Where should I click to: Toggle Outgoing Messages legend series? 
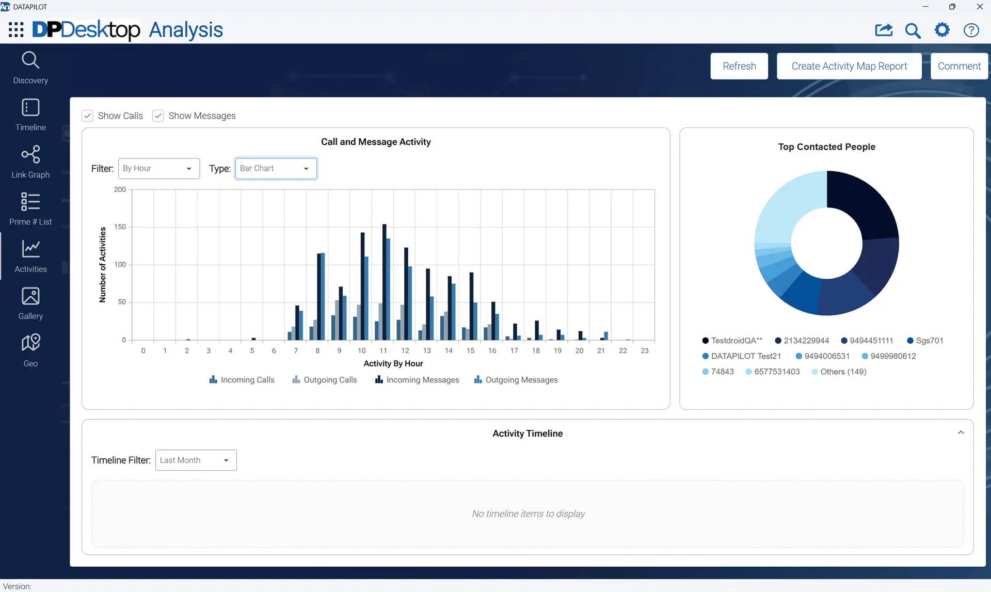[x=516, y=380]
